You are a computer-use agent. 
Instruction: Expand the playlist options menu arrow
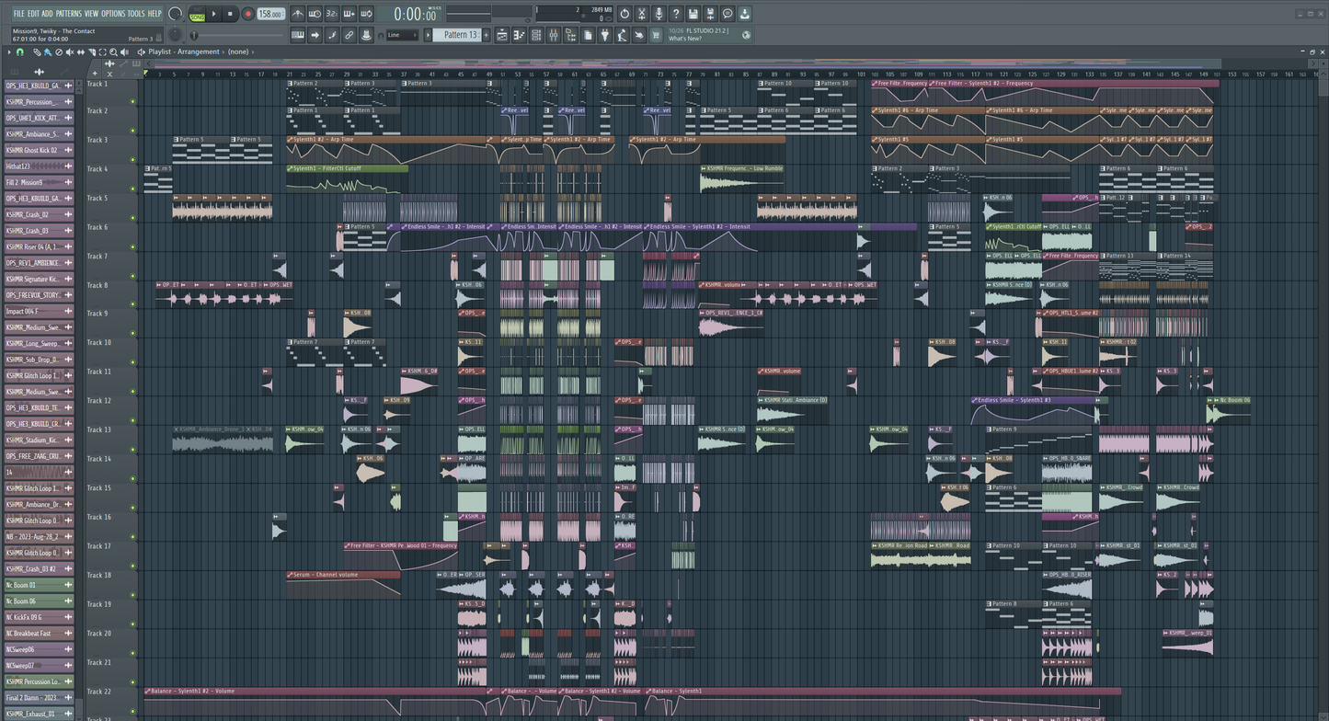pos(9,52)
